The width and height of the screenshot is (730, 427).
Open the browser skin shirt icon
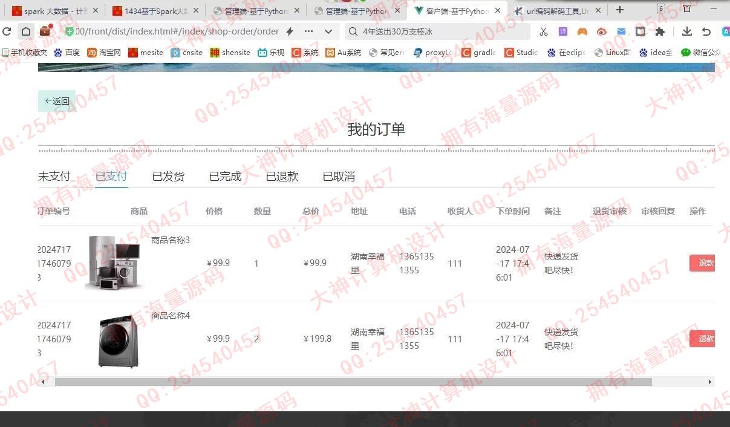(x=687, y=8)
